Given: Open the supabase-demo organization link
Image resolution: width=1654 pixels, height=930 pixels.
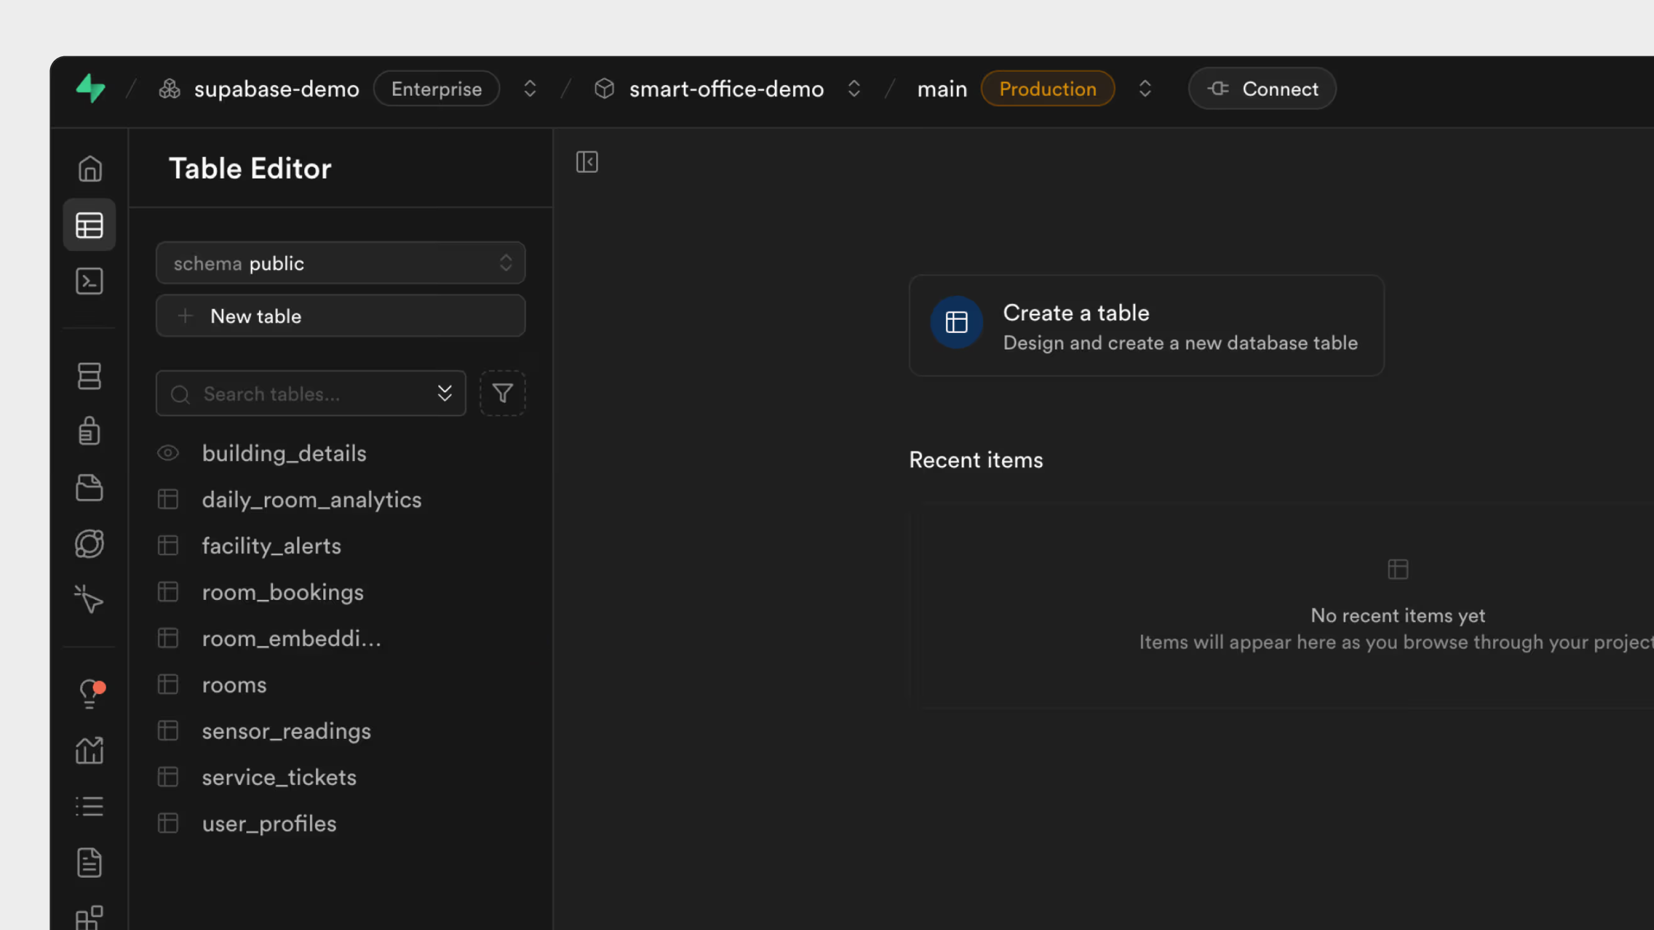Looking at the screenshot, I should coord(276,88).
